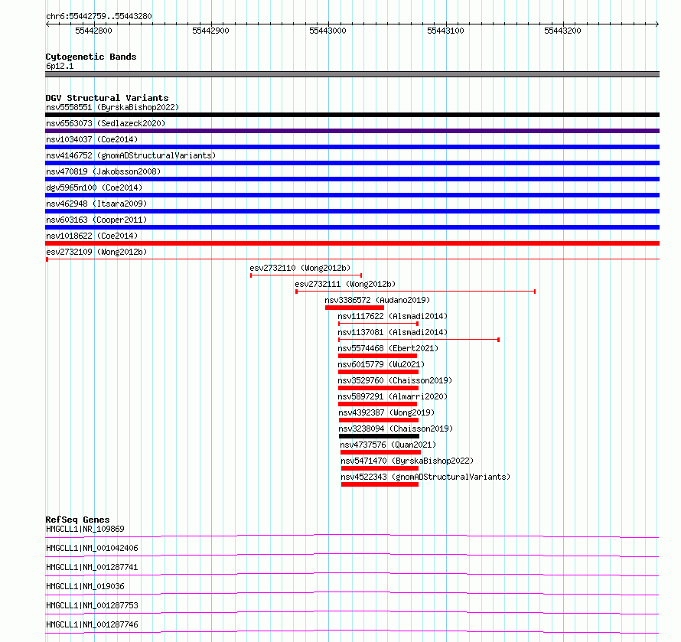Screen dimensions: 681x642
Task: Open variant nsv1117622 (Alsmadi2014)
Action: [393, 316]
